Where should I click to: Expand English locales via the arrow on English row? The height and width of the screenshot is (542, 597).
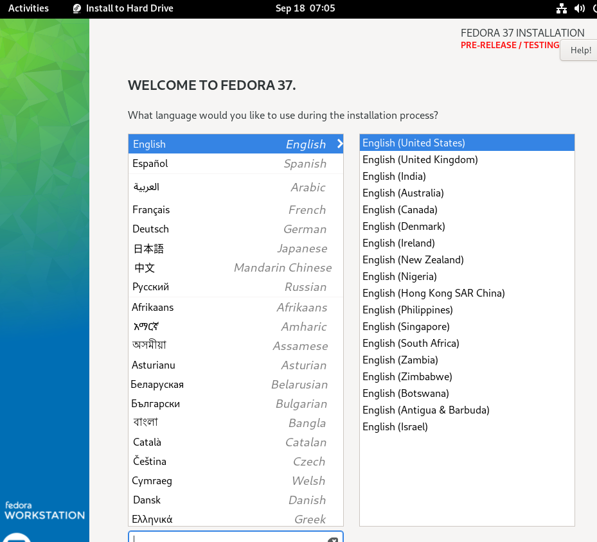click(339, 144)
